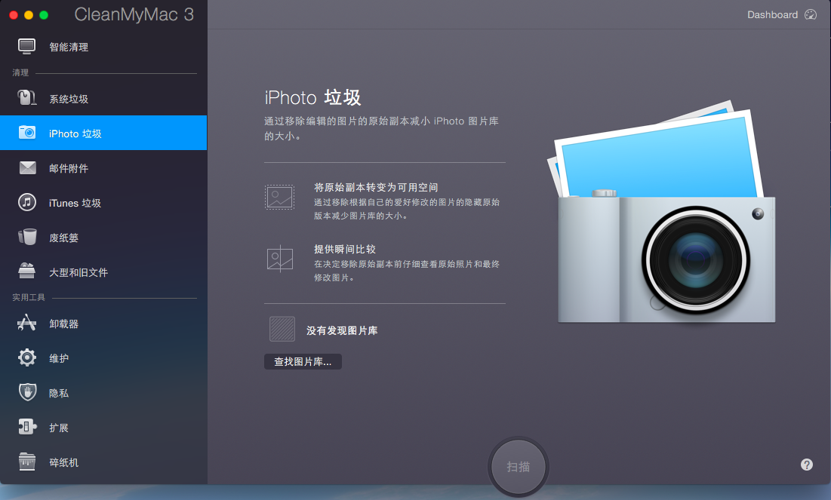The width and height of the screenshot is (831, 500).
Task: Click the hatched no-library placeholder icon
Action: tap(282, 329)
